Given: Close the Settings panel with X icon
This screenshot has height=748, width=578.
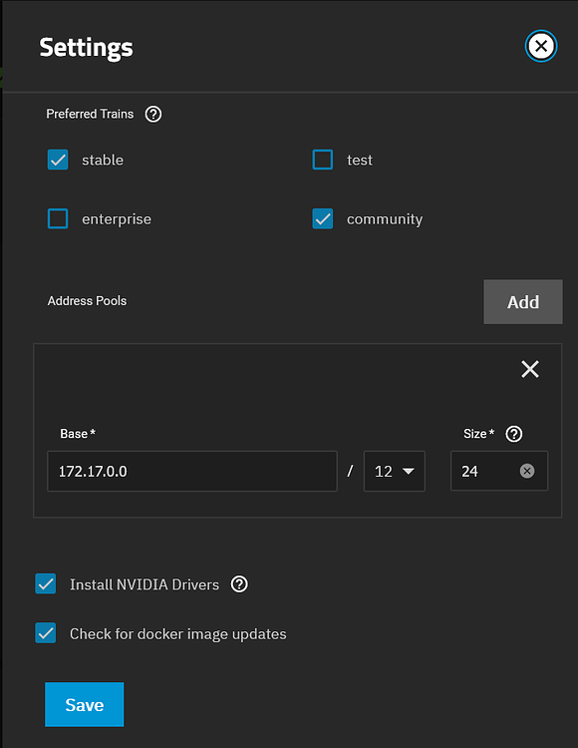Looking at the screenshot, I should coord(541,46).
